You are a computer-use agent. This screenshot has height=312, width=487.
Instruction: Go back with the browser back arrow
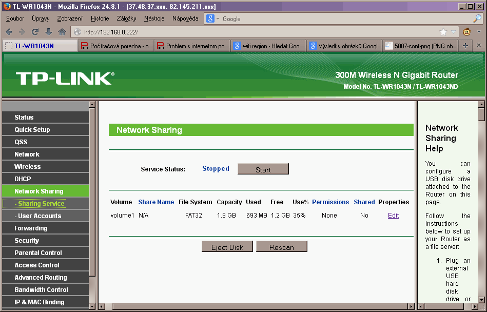click(x=9, y=32)
